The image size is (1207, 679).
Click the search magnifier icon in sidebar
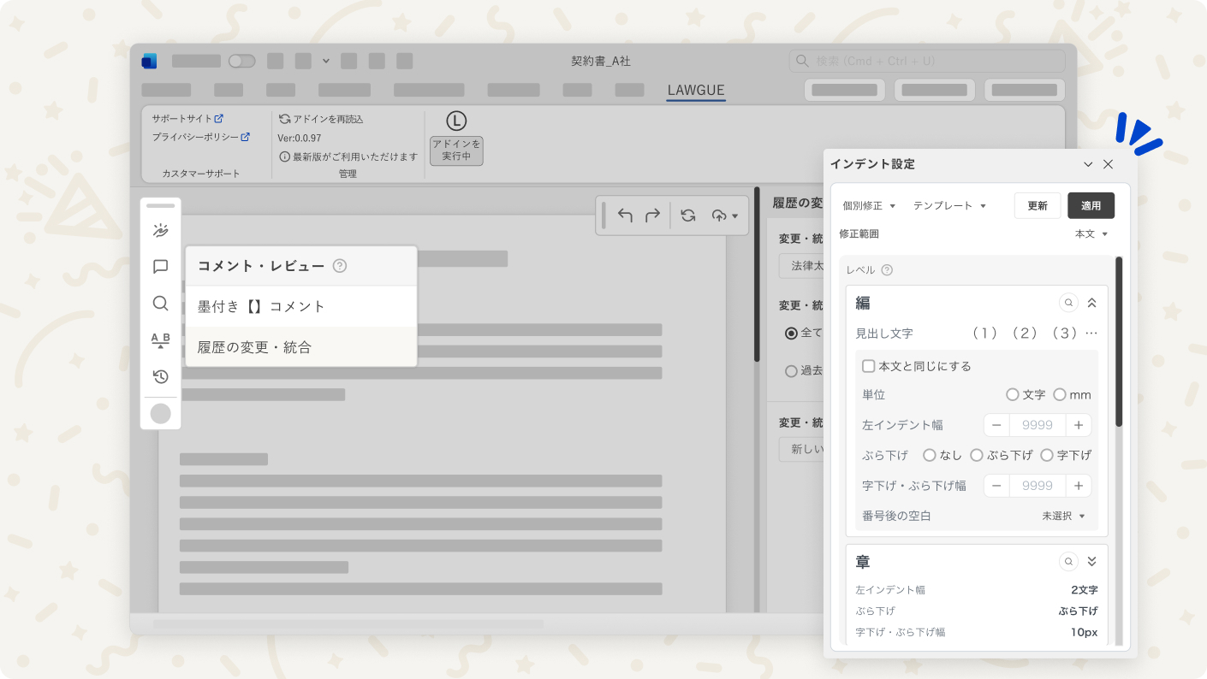pos(160,304)
